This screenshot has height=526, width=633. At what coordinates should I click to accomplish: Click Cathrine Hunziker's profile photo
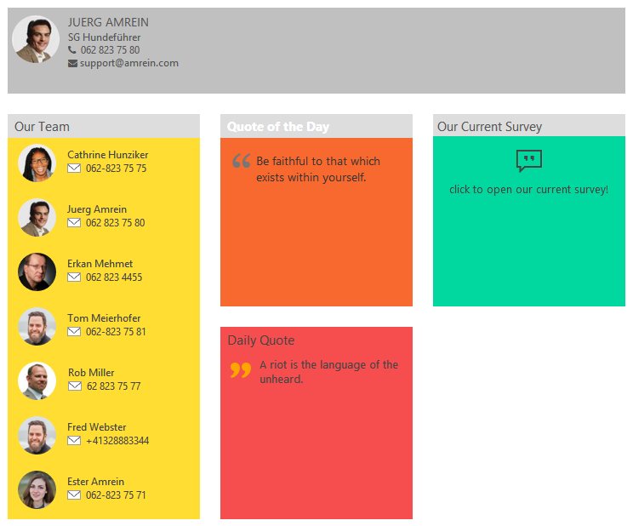(x=37, y=163)
